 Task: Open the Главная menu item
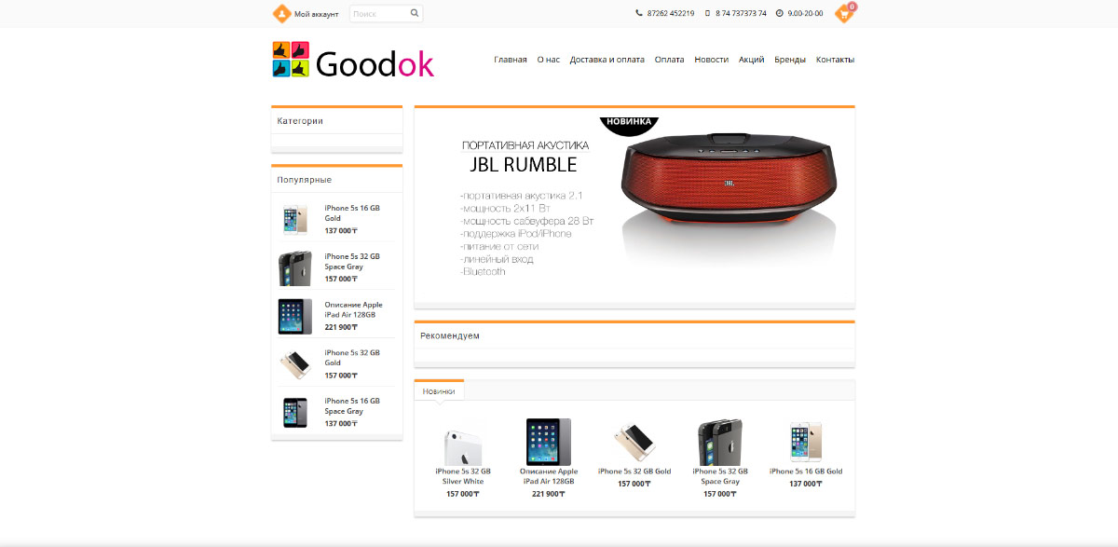tap(511, 60)
